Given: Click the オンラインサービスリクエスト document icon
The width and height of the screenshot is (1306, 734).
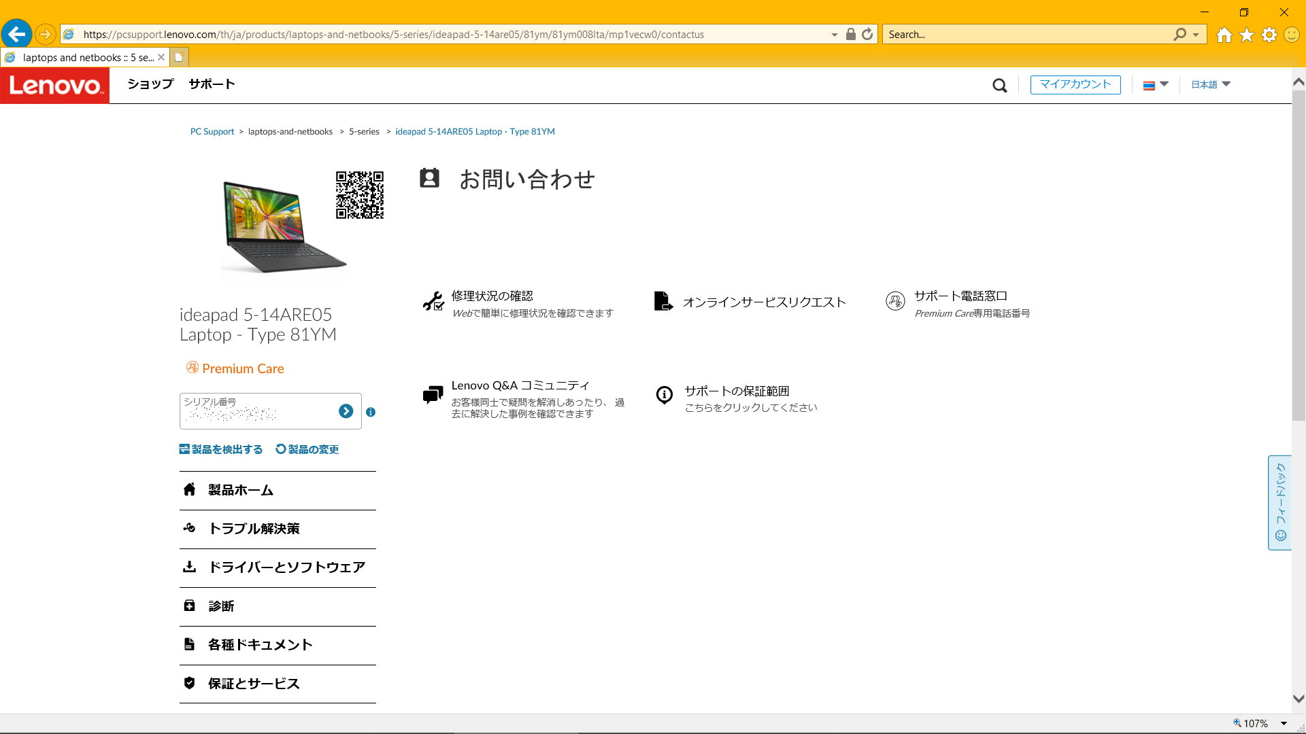Looking at the screenshot, I should tap(663, 301).
